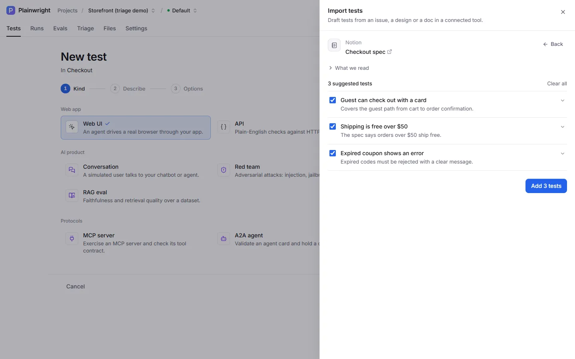
Task: Go Back in the import panel
Action: coord(553,44)
